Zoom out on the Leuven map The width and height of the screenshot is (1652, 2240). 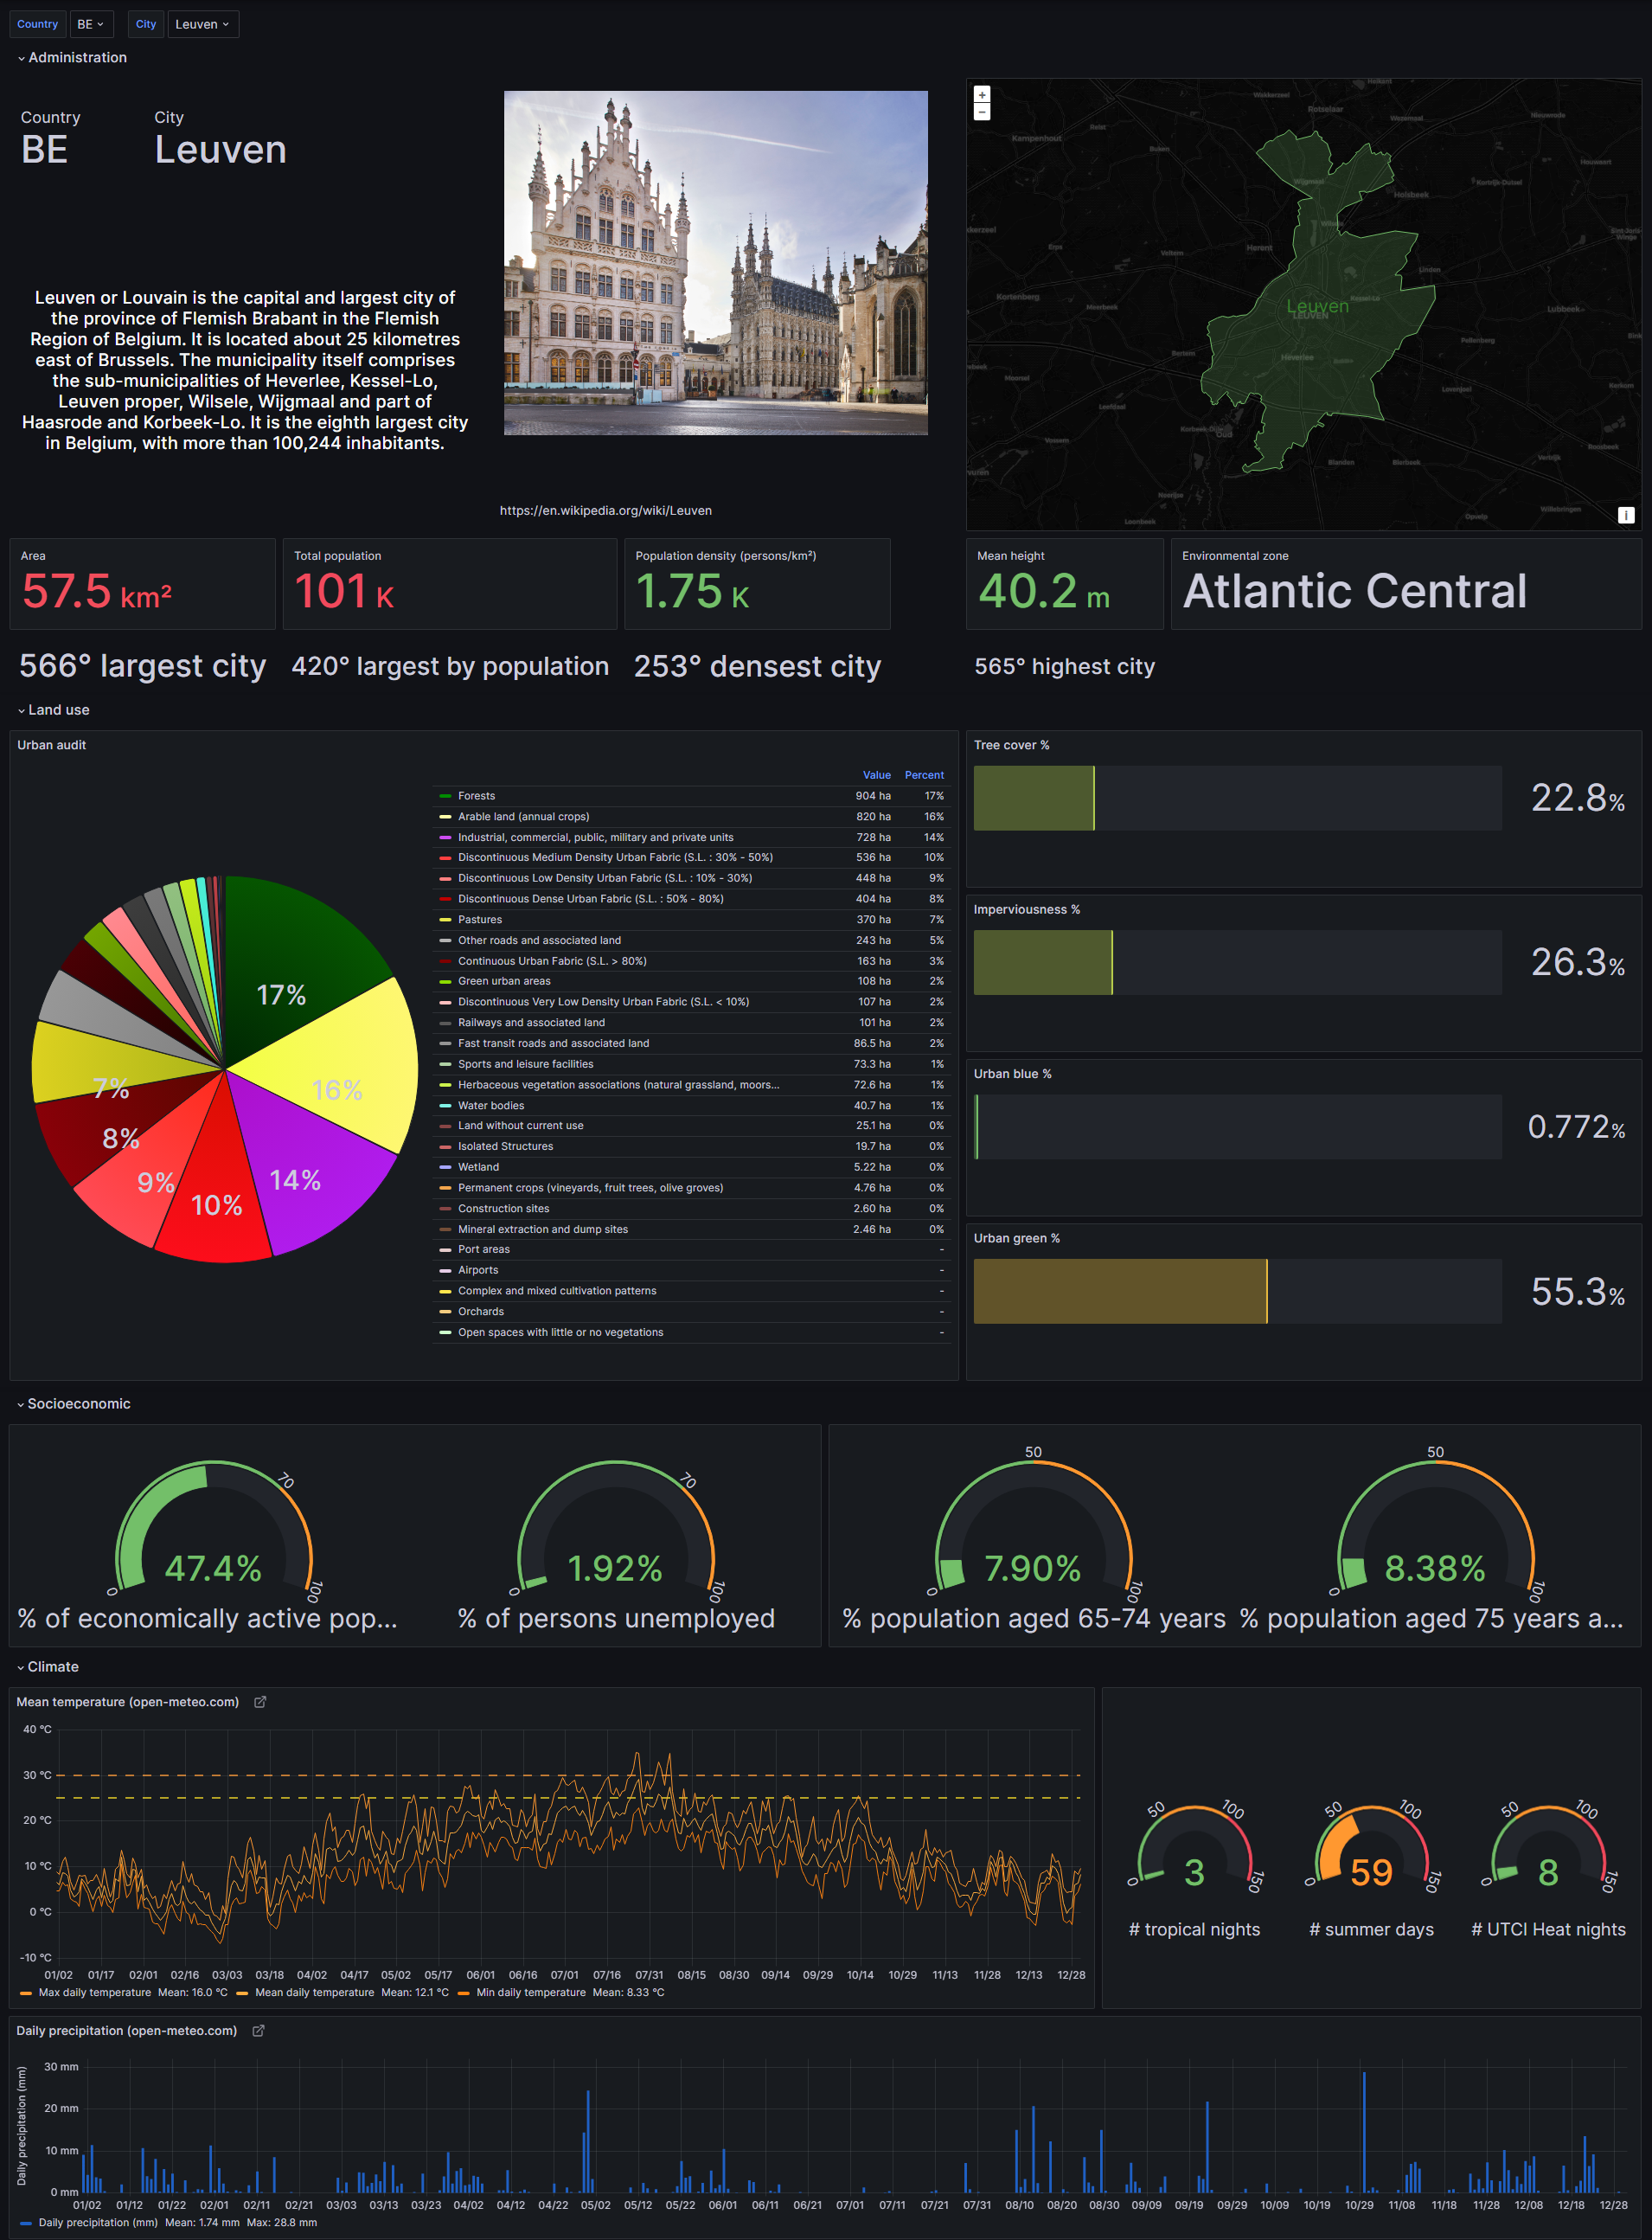(982, 112)
